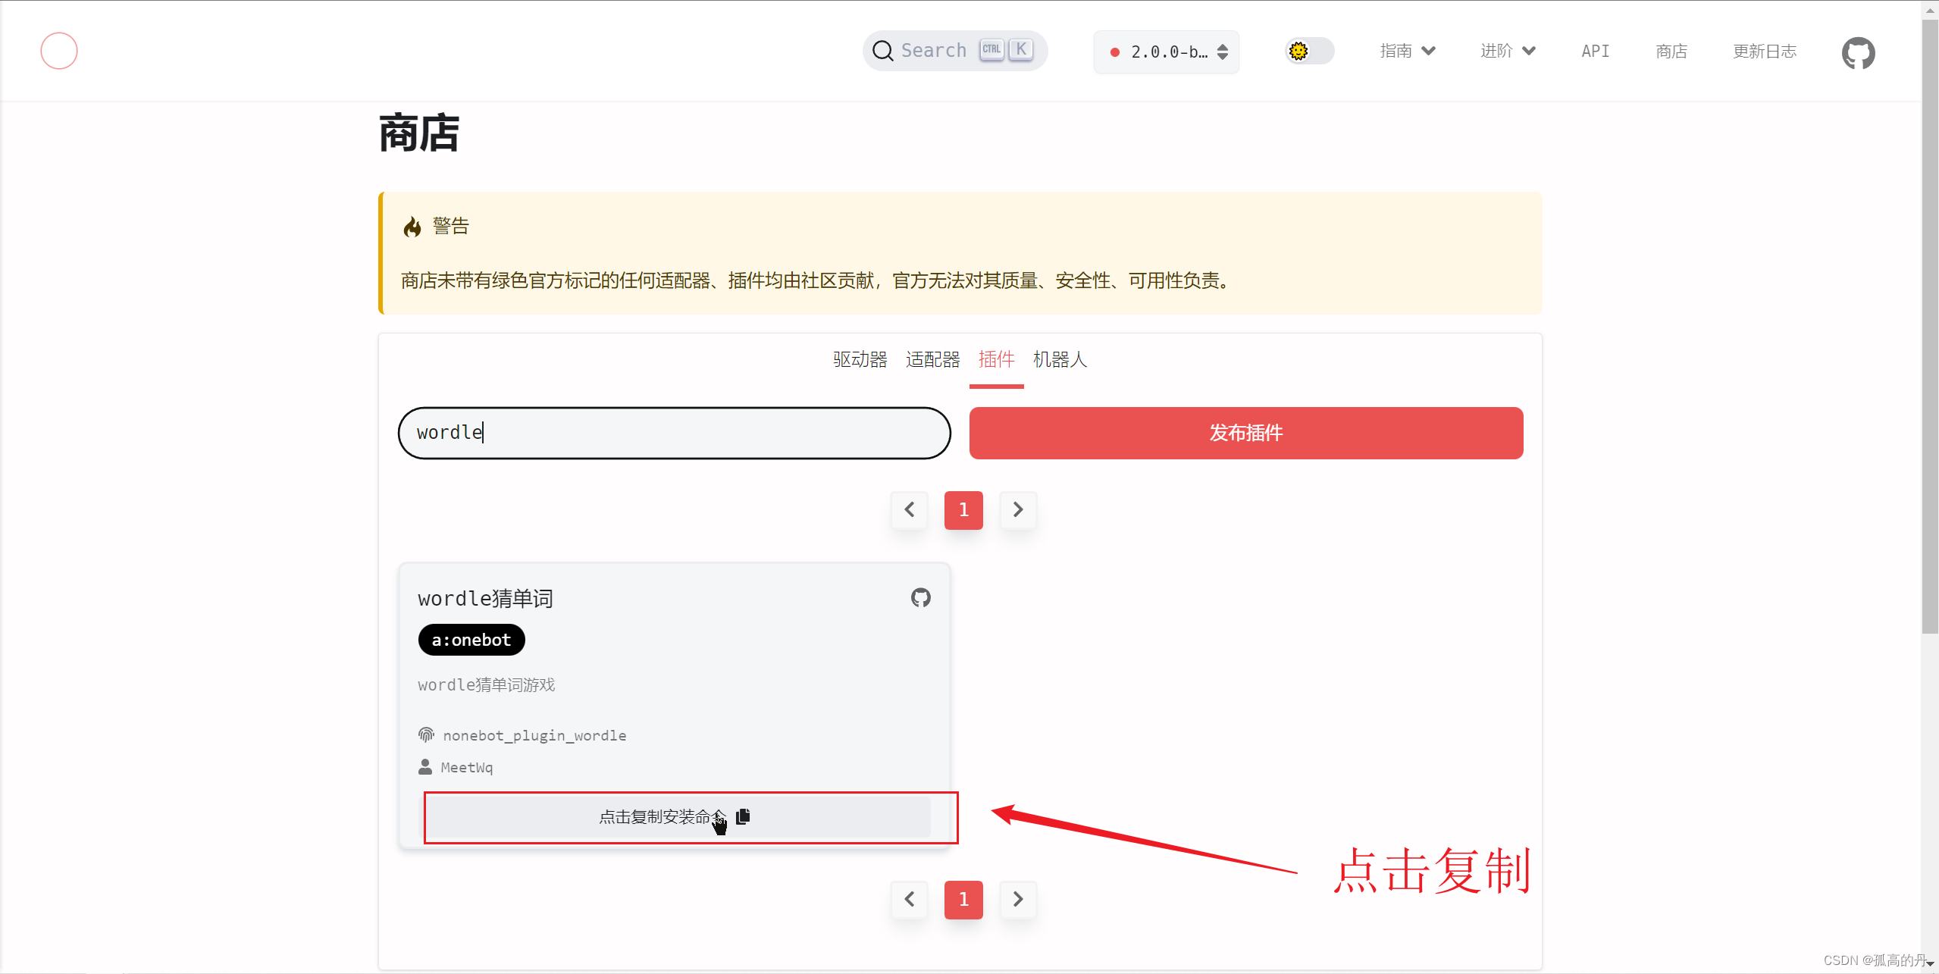Expand the 进阶 menu
This screenshot has height=974, width=1939.
click(x=1508, y=51)
